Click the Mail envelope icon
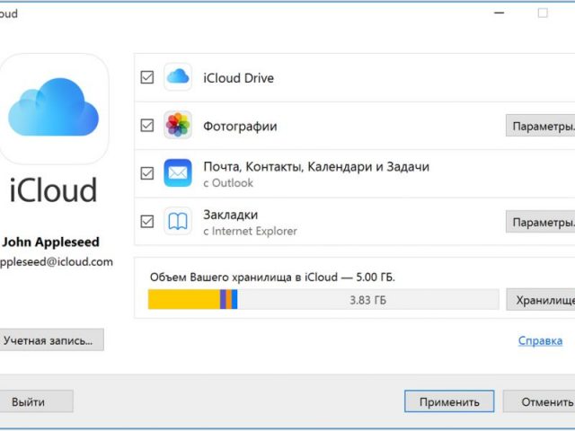 [178, 173]
